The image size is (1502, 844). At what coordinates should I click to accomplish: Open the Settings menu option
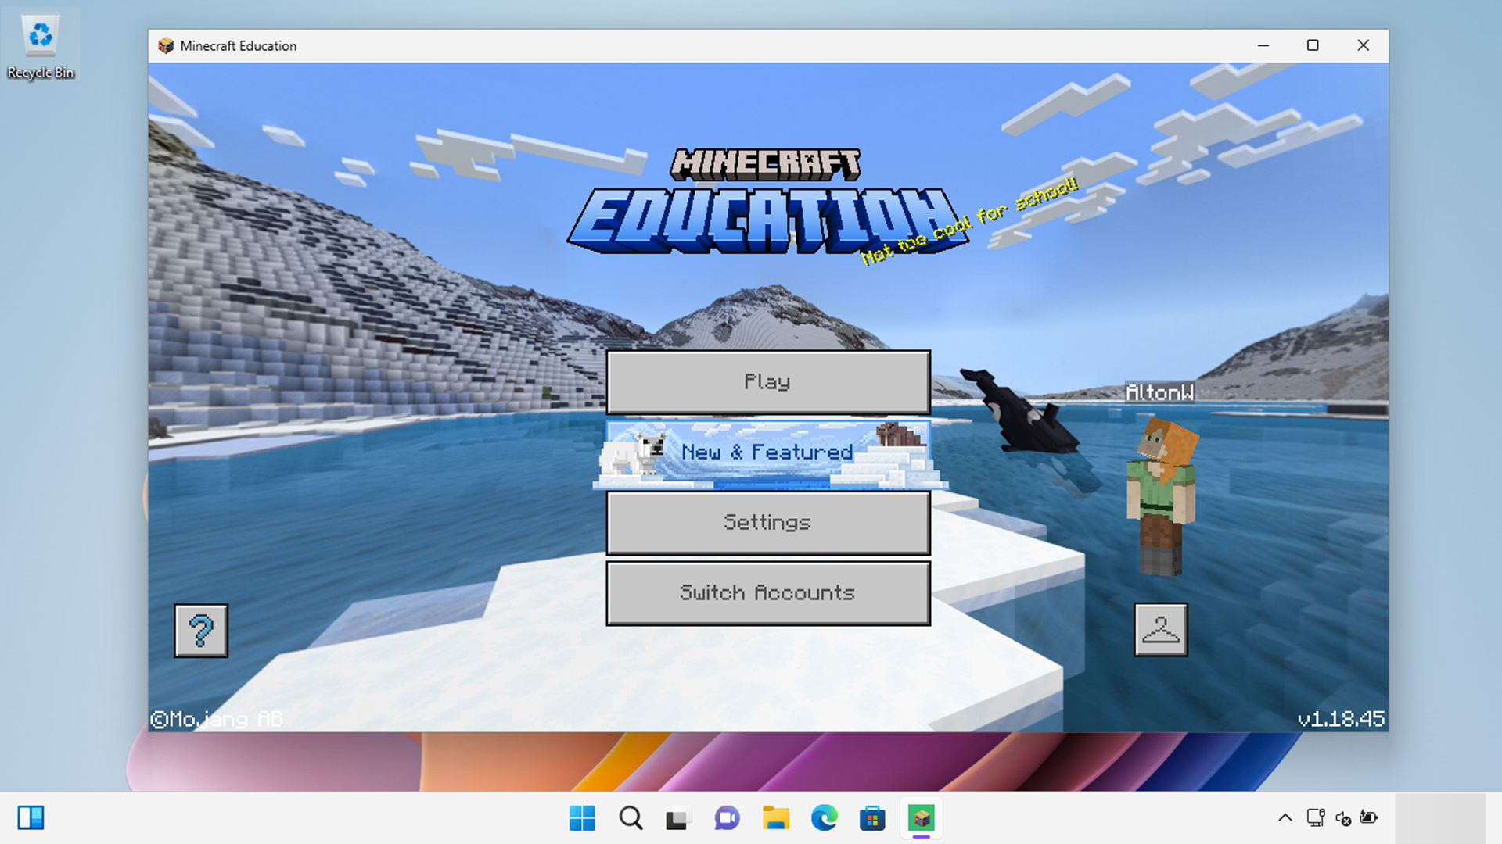pyautogui.click(x=767, y=523)
